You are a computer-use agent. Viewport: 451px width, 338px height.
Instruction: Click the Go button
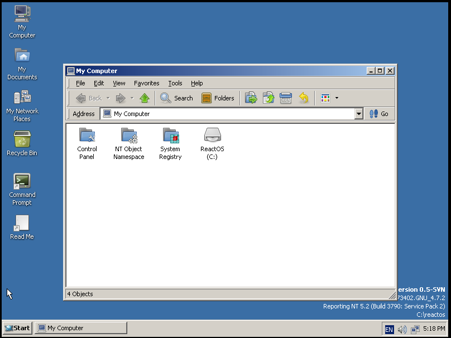(379, 114)
